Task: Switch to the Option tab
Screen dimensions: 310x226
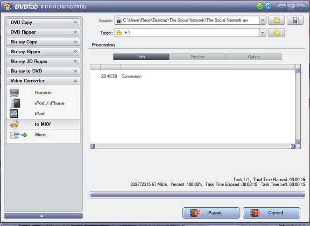Action: pyautogui.click(x=254, y=57)
